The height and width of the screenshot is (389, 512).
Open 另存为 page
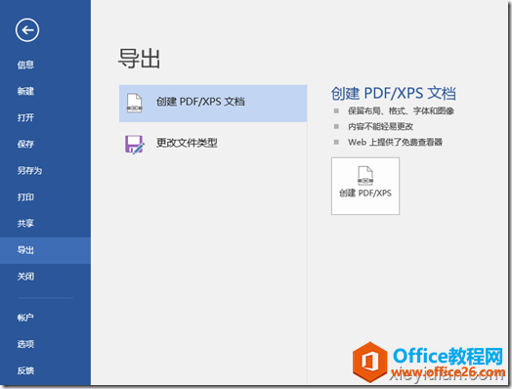pos(45,170)
